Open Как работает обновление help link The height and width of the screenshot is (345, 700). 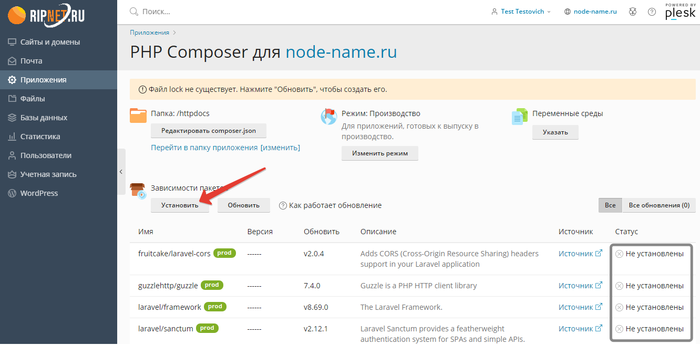(335, 205)
